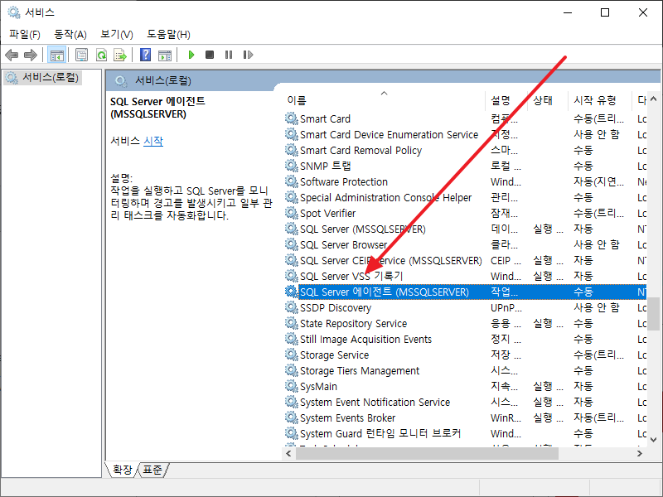Click the Export List toolbar icon
This screenshot has width=663, height=497.
120,55
